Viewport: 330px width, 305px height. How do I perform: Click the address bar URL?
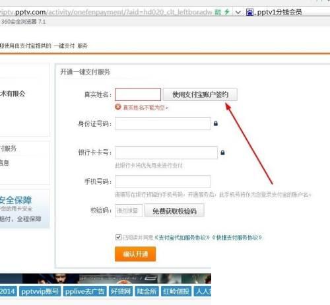click(106, 12)
